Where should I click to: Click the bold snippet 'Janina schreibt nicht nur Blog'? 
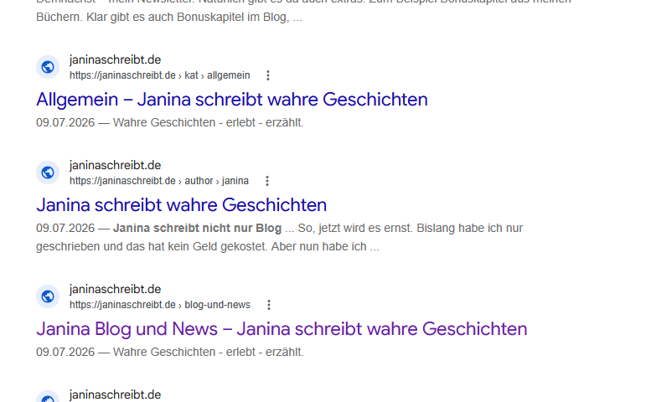point(197,228)
